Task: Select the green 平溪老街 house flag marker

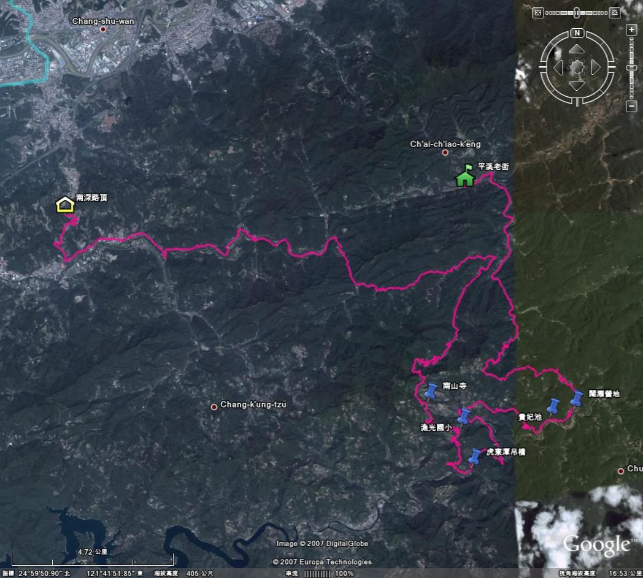Action: coord(465,175)
